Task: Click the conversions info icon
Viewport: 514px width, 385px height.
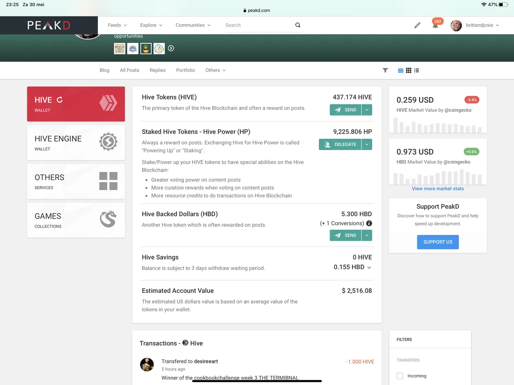Action: [x=369, y=223]
